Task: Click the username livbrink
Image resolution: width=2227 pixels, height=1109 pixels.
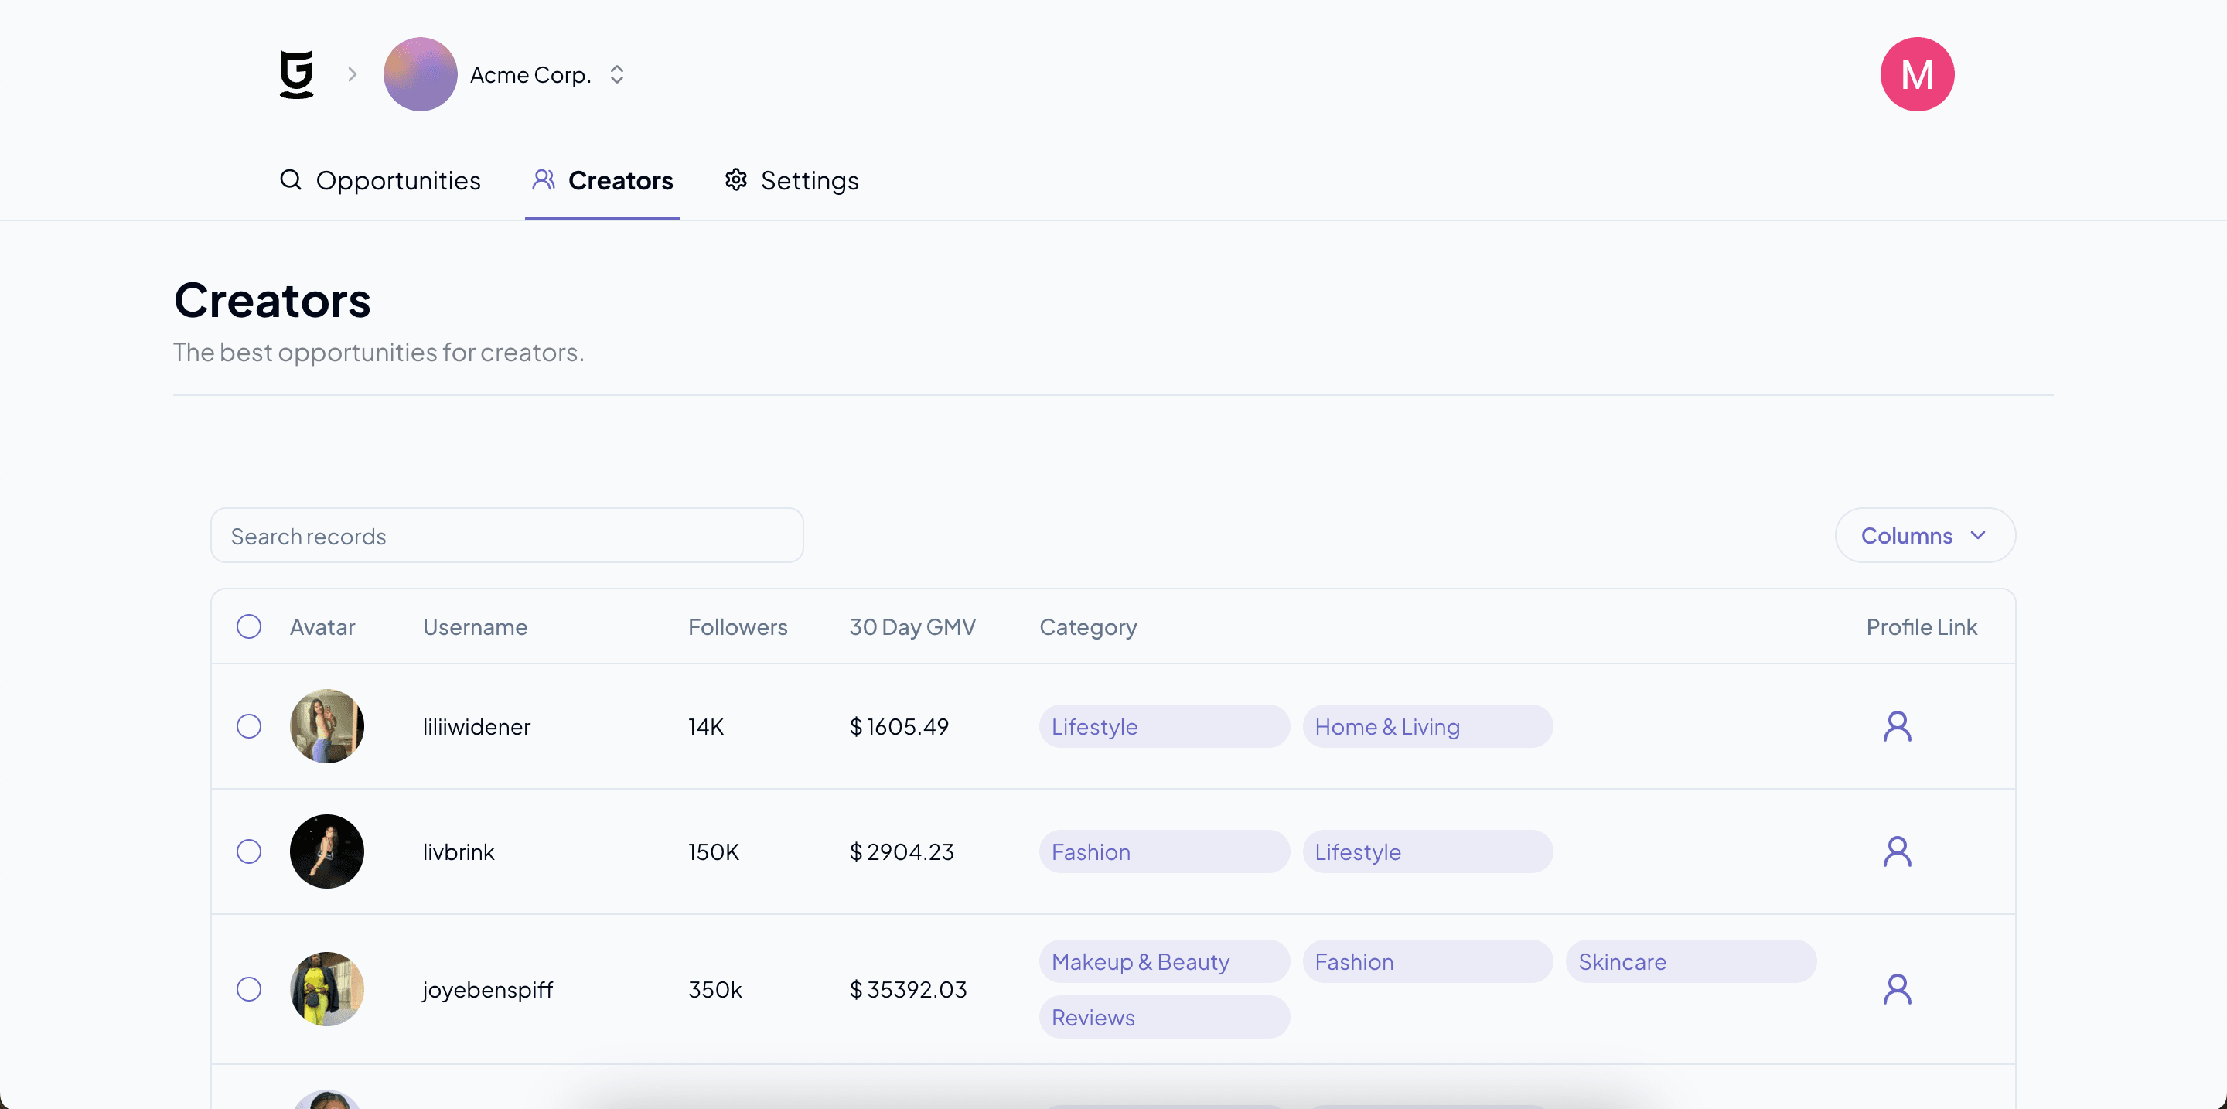Action: click(x=459, y=851)
